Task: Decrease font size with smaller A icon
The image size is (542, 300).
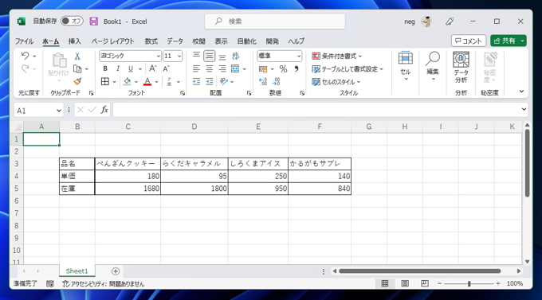Action: click(x=167, y=68)
